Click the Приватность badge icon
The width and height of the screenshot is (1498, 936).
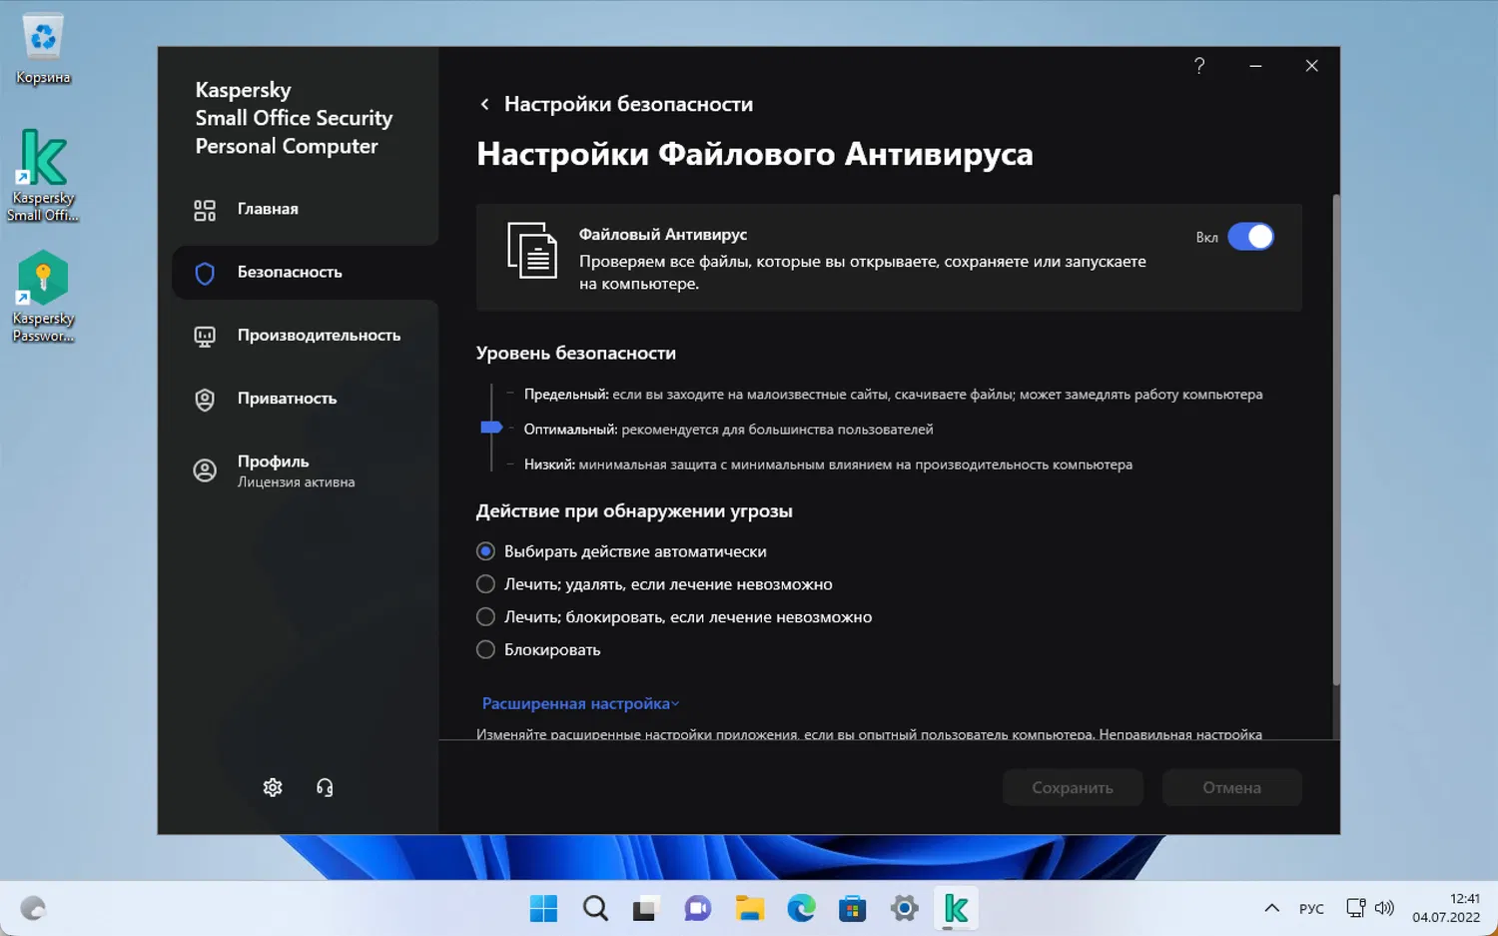[x=205, y=400]
